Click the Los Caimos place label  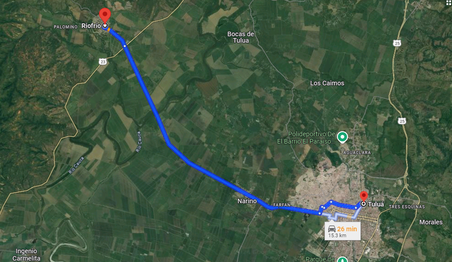click(x=327, y=83)
